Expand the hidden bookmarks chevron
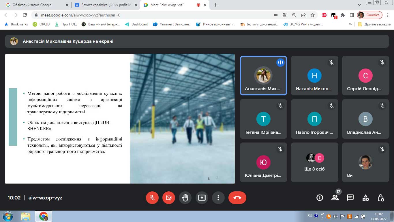This screenshot has width=394, height=222. click(350, 24)
